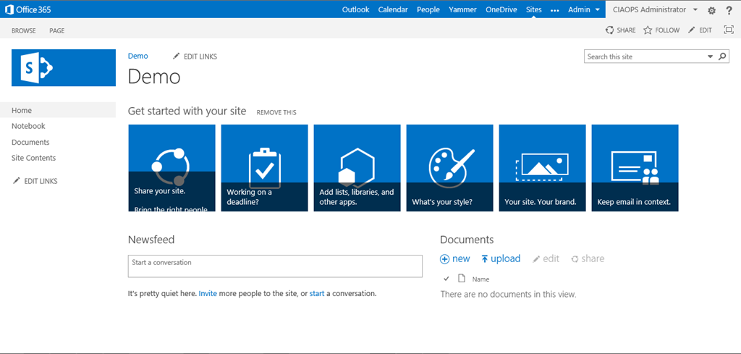The image size is (741, 354).
Task: Upload a document to the library
Action: click(501, 258)
